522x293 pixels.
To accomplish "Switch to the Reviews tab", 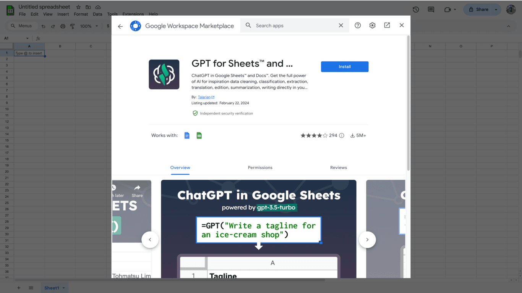I will click(x=339, y=168).
